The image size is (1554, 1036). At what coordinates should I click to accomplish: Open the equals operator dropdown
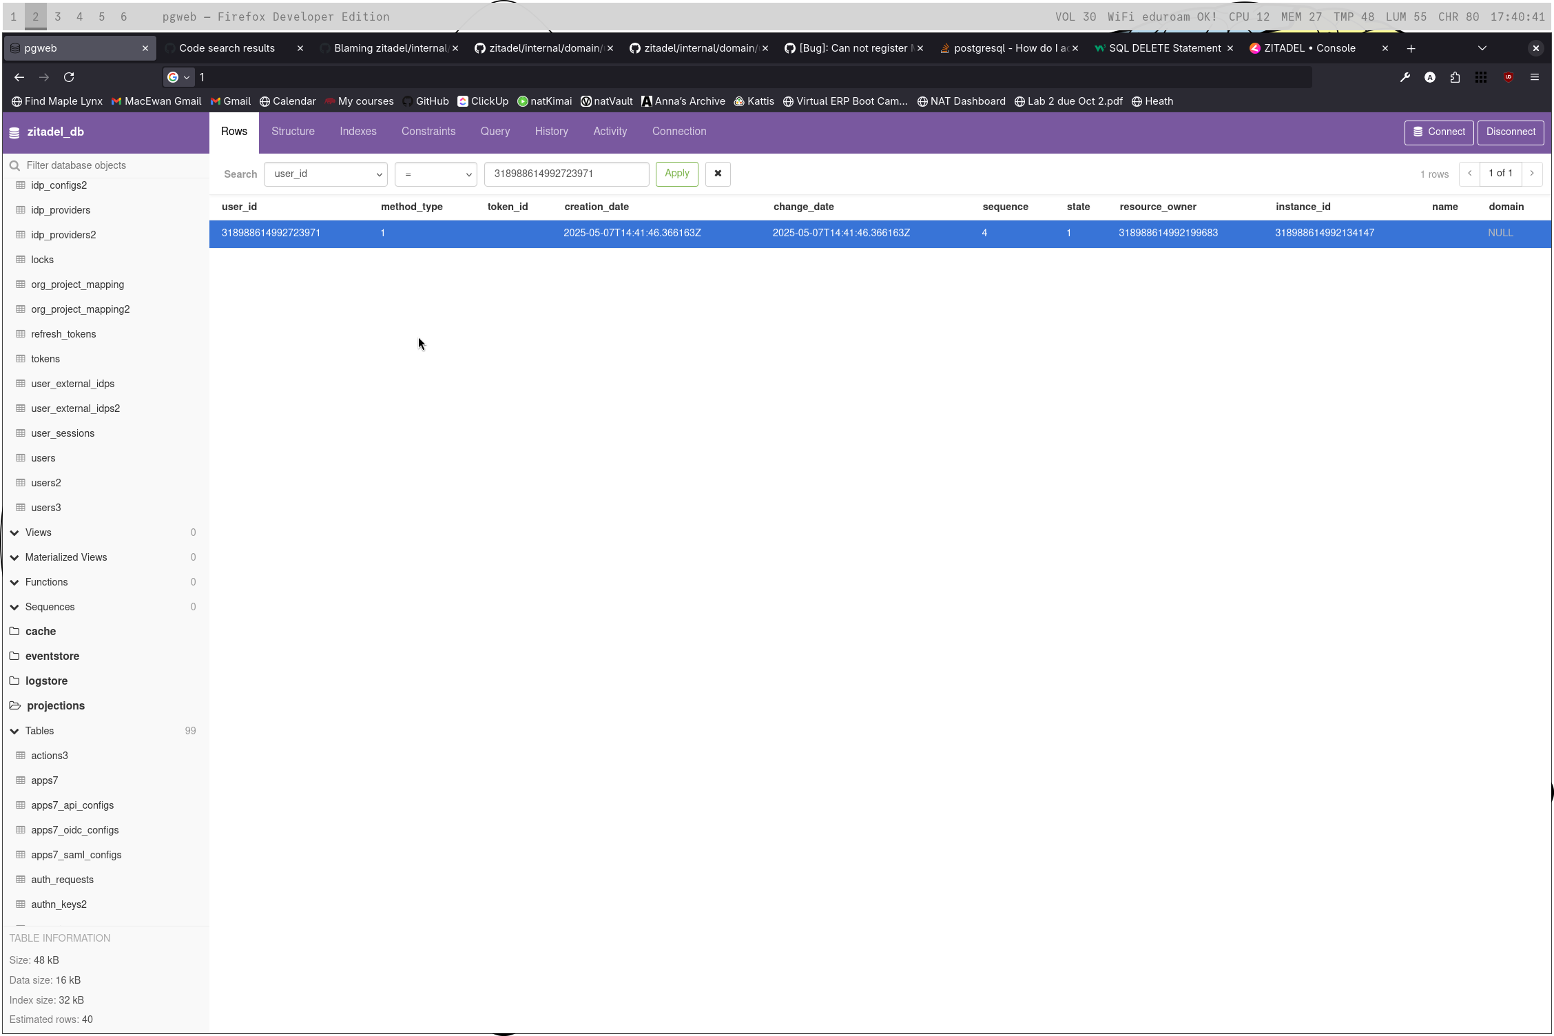(435, 174)
